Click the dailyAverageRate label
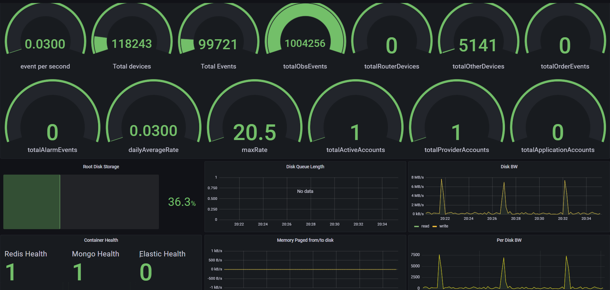The image size is (610, 290). (x=154, y=150)
